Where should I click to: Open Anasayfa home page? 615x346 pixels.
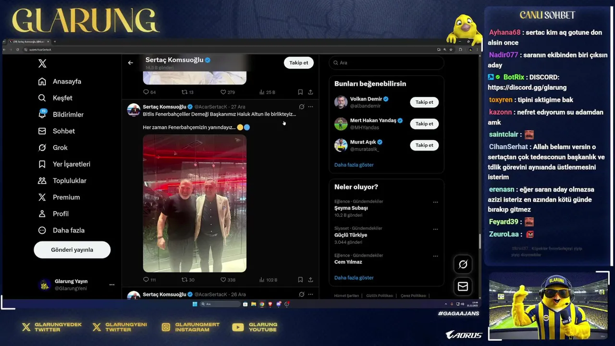[x=60, y=81]
